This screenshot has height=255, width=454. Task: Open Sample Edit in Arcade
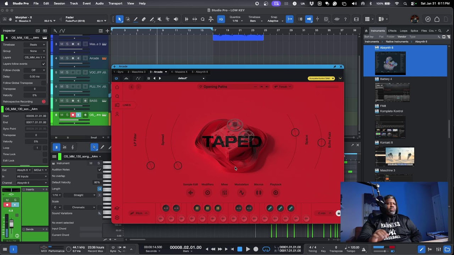(190, 193)
